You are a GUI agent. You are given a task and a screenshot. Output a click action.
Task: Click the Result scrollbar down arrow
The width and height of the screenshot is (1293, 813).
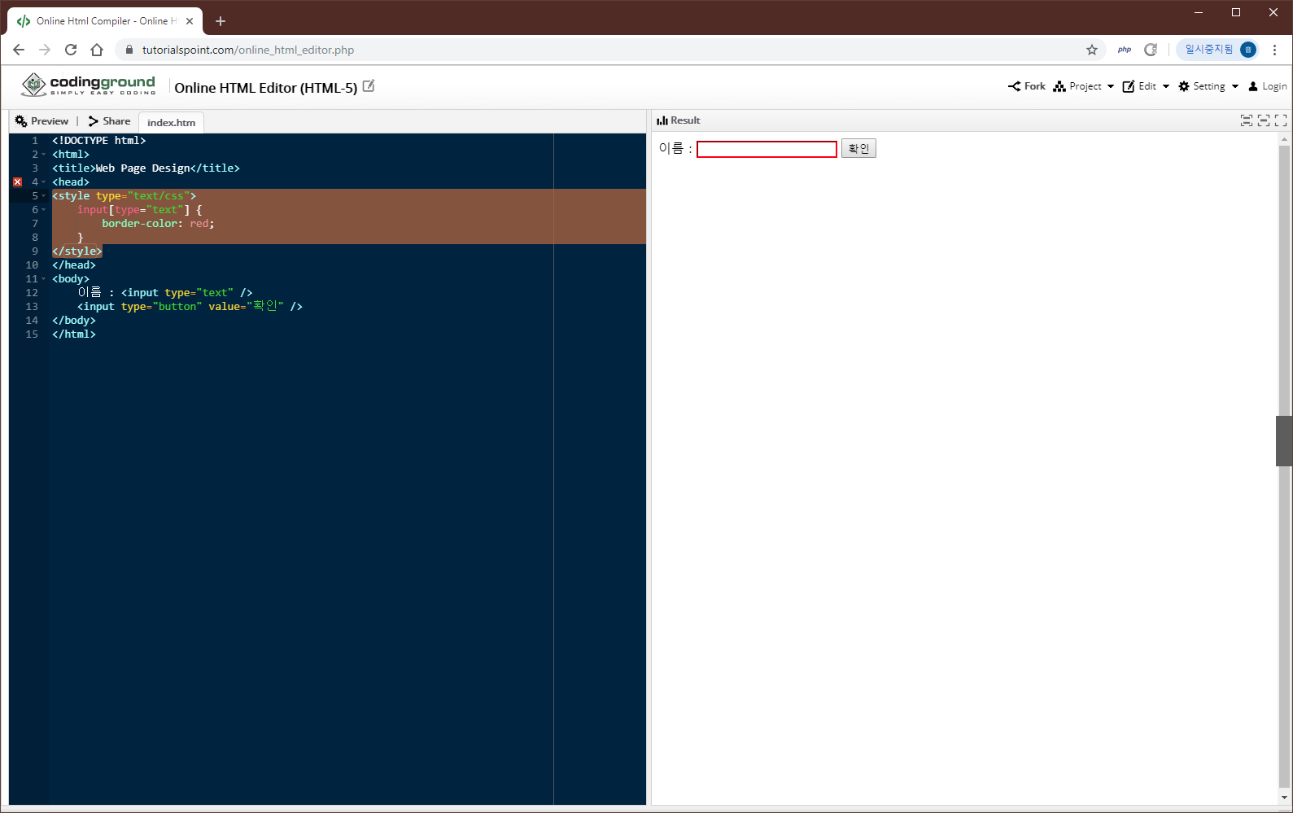[x=1284, y=798]
